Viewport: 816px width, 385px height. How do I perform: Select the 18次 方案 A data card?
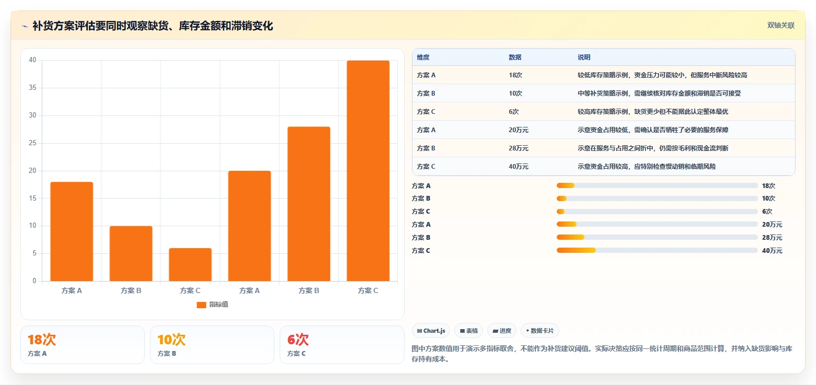(83, 345)
